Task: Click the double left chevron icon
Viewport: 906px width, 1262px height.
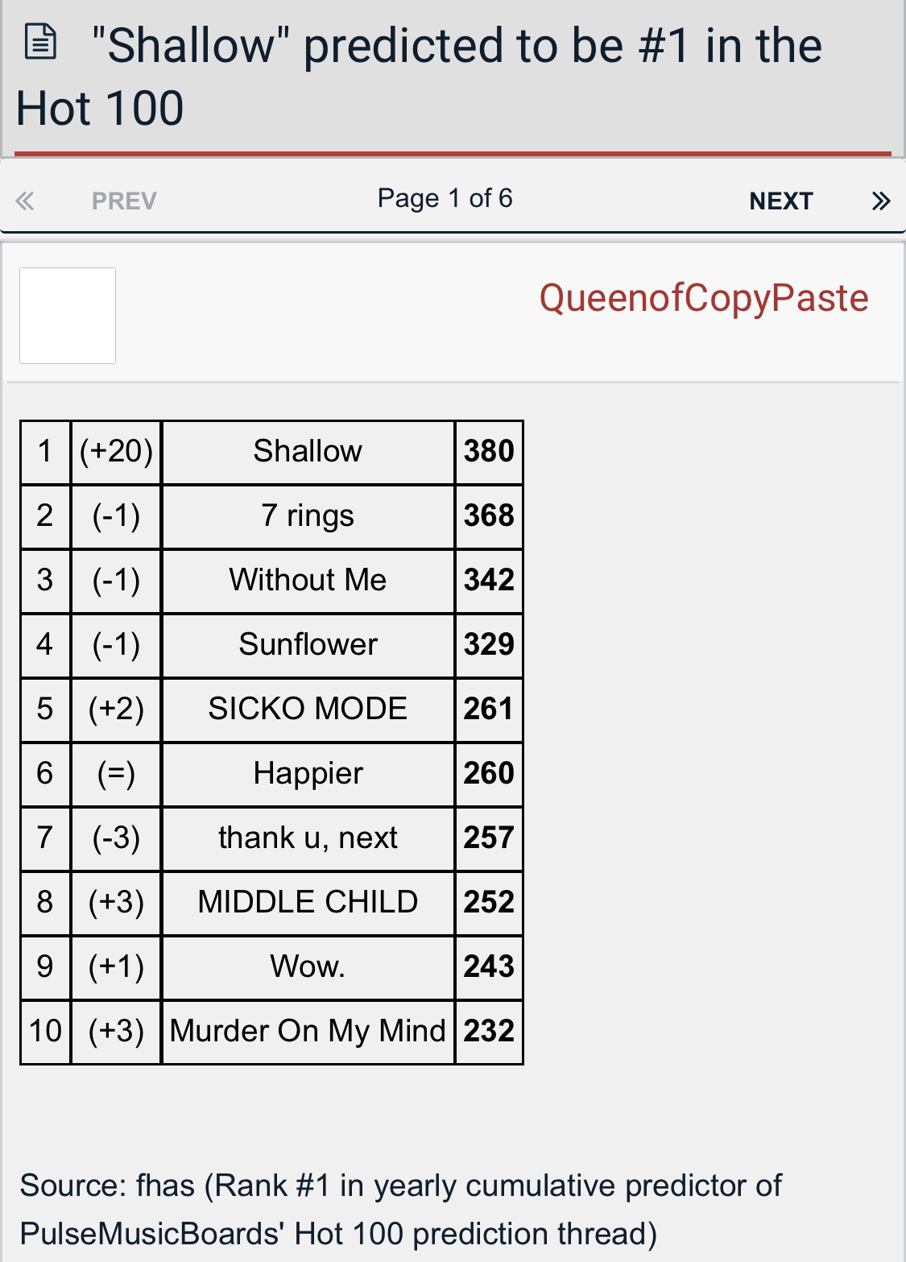Action: 25,201
